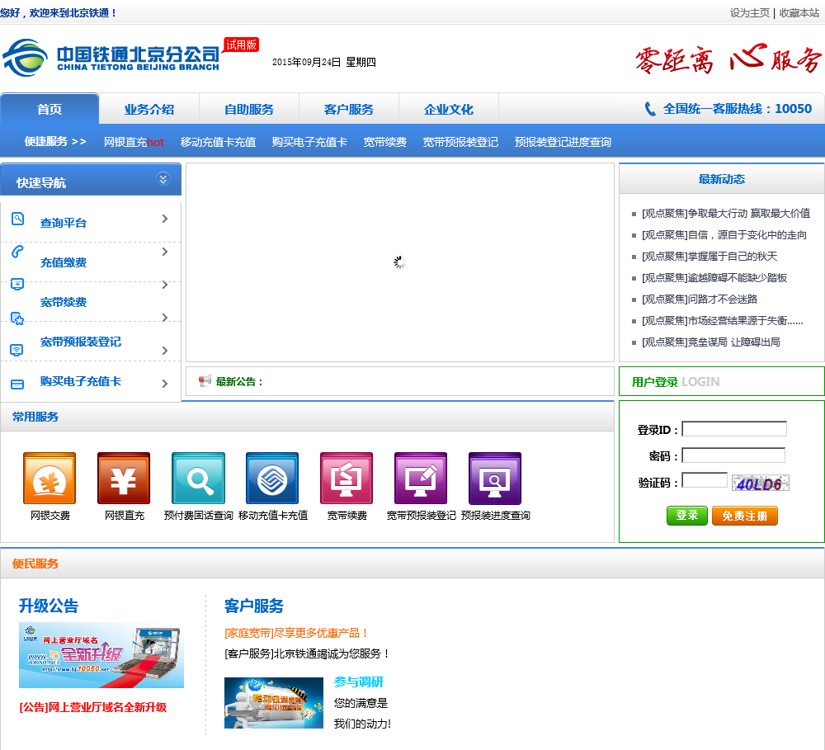Click 宽带预报装登记 in quick service bar

460,142
